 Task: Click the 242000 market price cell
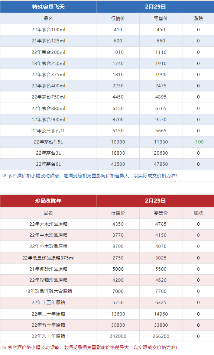(x=118, y=336)
